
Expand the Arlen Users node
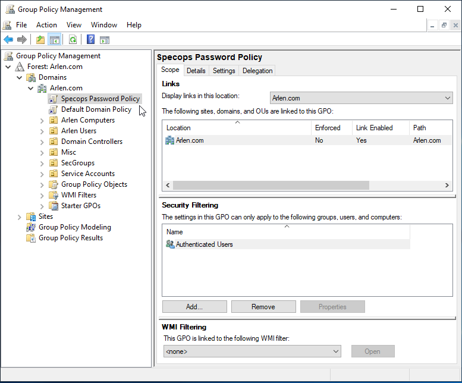[42, 131]
